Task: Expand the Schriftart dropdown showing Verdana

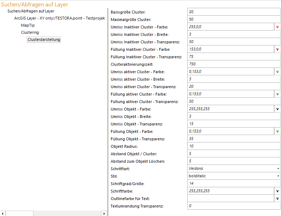Action: pos(278,169)
